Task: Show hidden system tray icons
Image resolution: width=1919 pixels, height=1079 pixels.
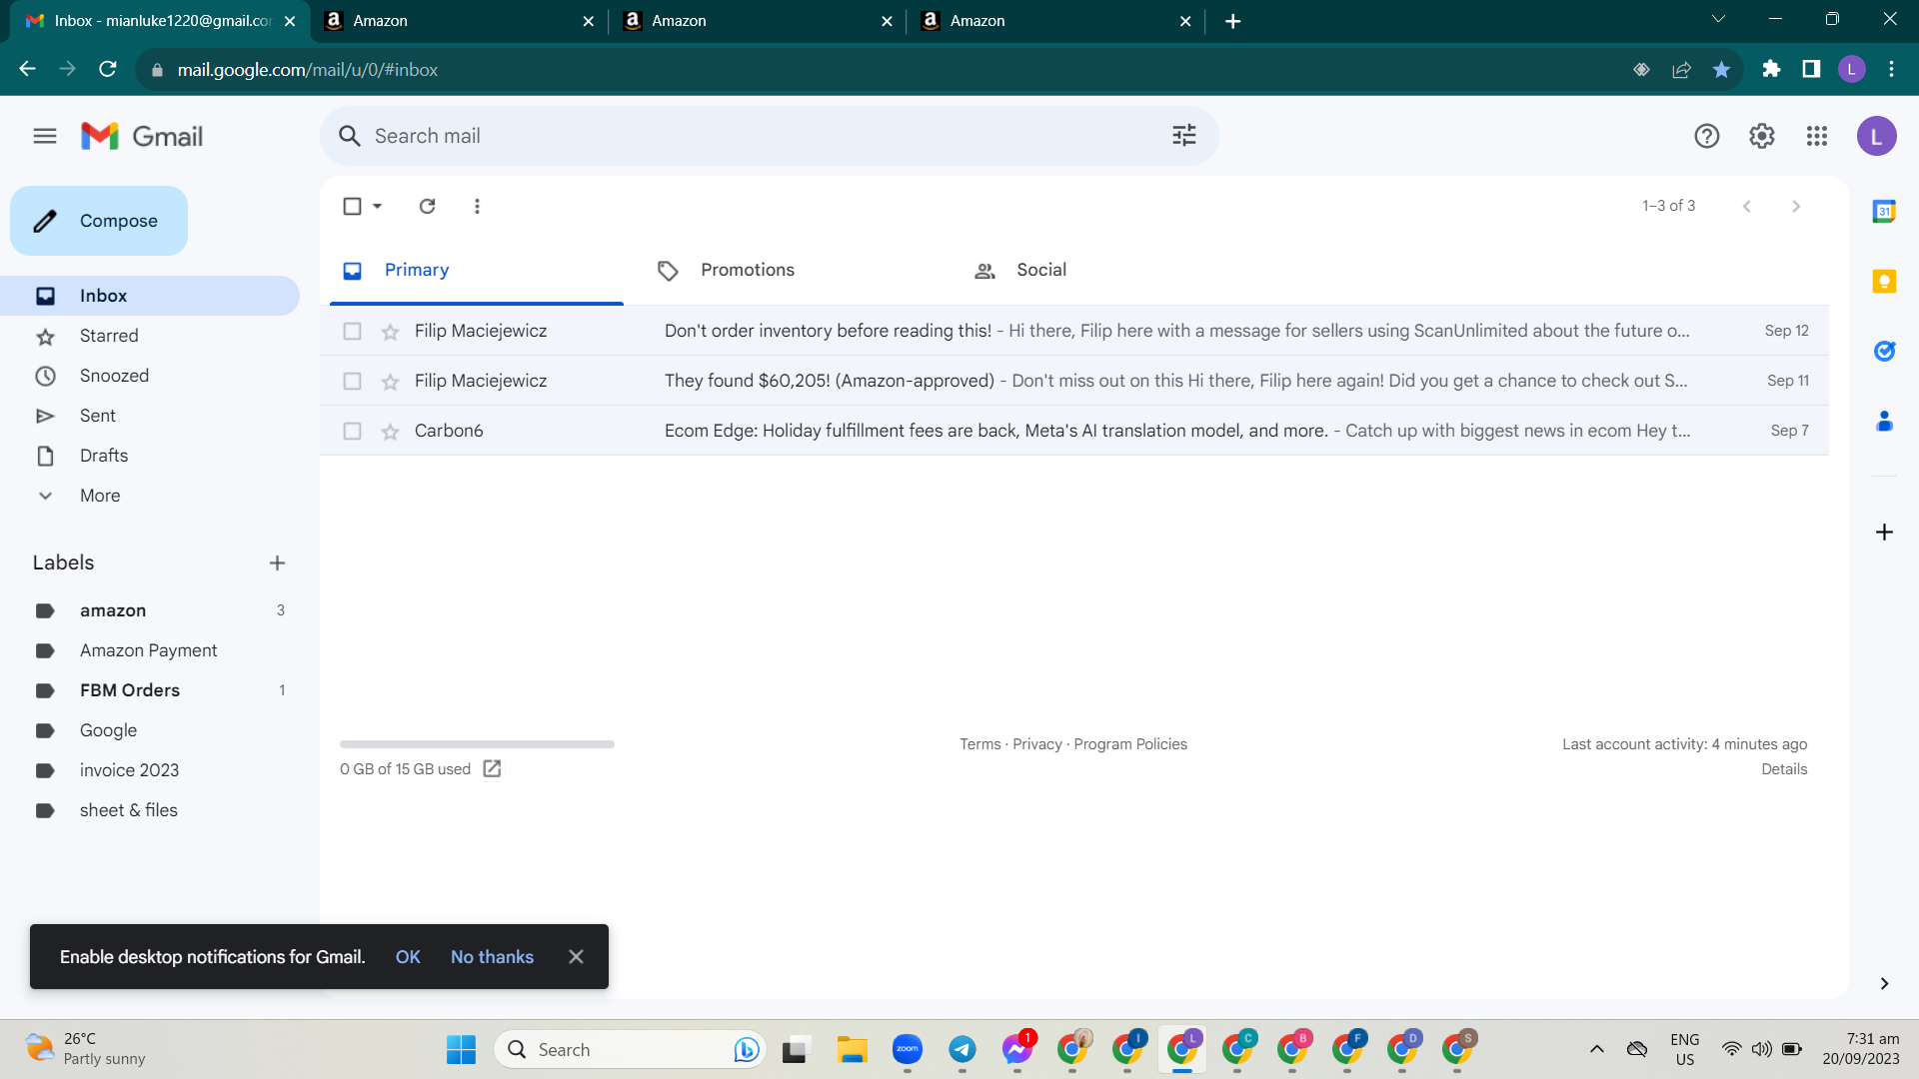Action: pos(1596,1049)
